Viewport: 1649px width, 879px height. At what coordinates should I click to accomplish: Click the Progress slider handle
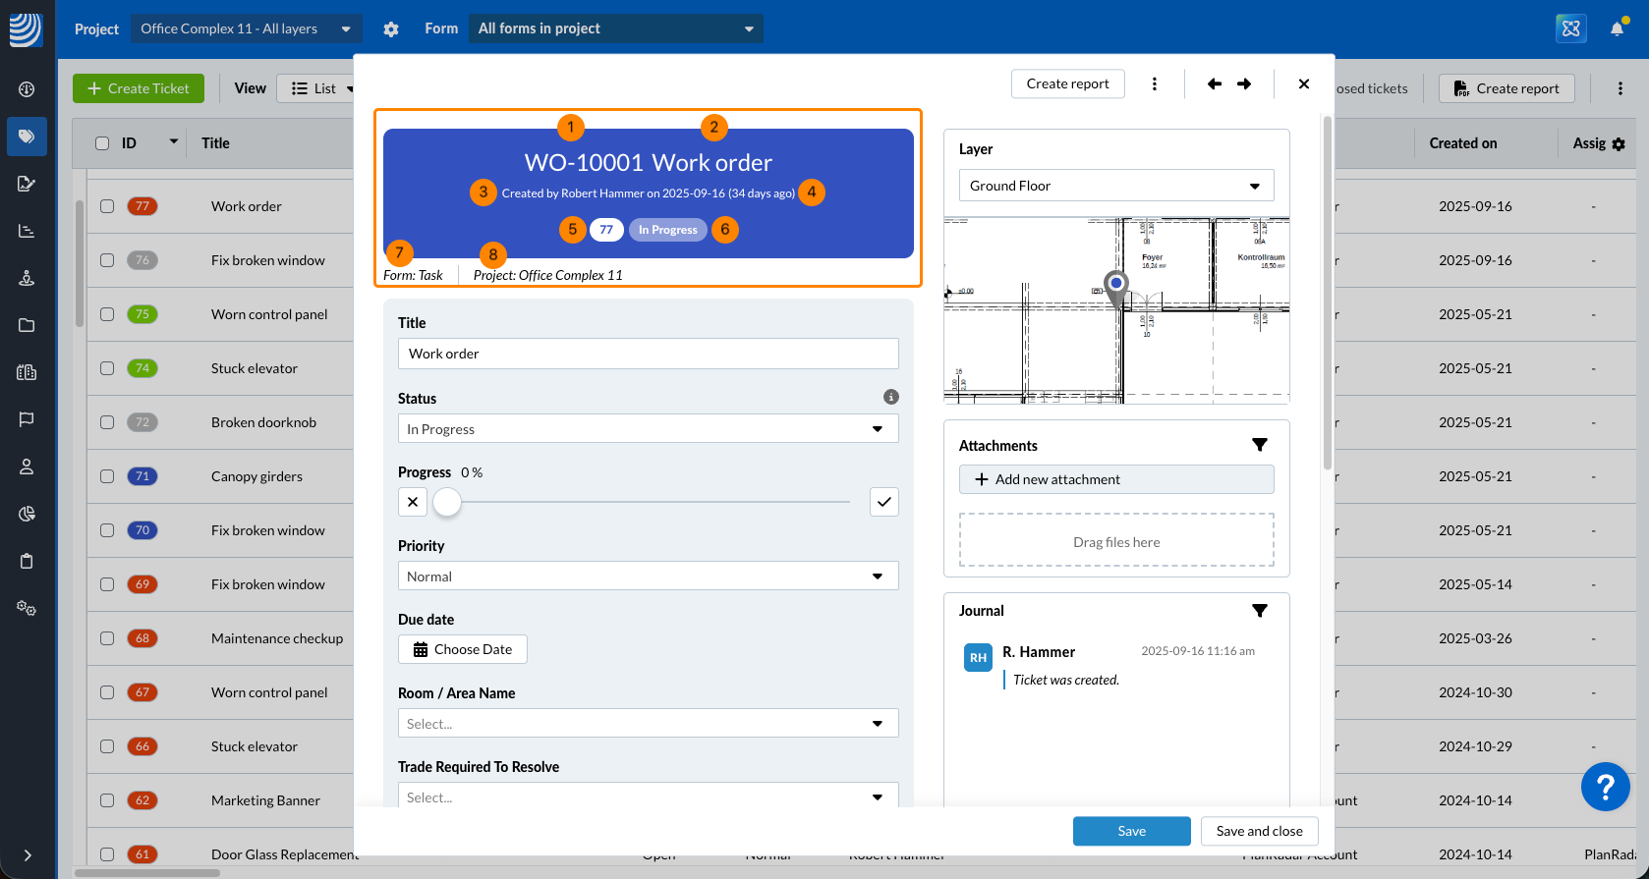tap(447, 502)
